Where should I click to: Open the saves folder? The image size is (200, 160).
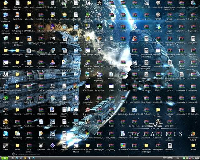(x=17, y=146)
